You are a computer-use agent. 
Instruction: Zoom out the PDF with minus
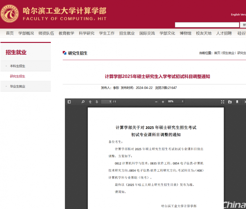coord(156,102)
